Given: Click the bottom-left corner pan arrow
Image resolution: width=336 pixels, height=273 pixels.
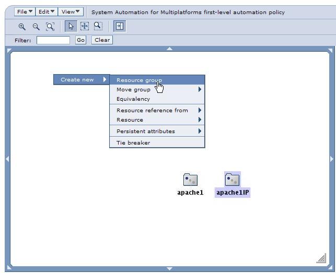Looking at the screenshot, I should [x=9, y=267].
